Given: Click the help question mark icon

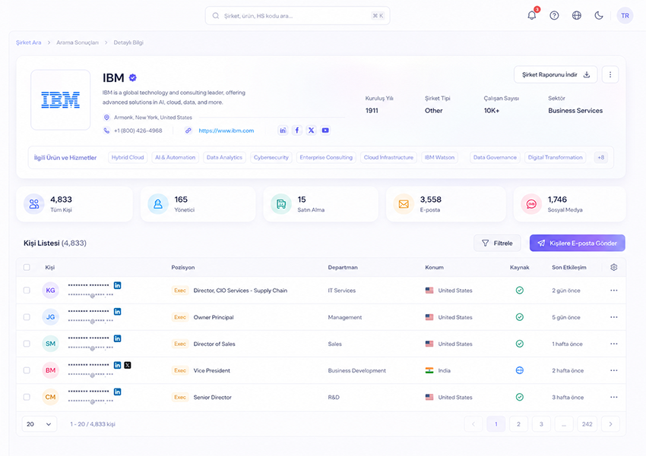Looking at the screenshot, I should 554,16.
